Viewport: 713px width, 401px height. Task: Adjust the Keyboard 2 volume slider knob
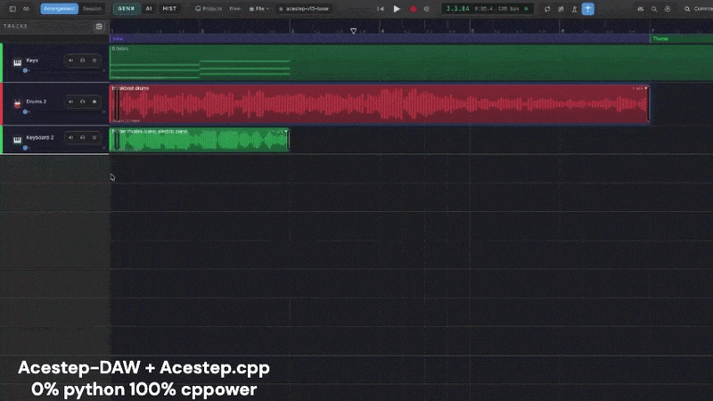coord(25,148)
